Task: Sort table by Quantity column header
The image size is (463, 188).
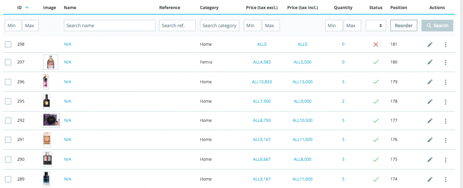Action: [x=343, y=8]
